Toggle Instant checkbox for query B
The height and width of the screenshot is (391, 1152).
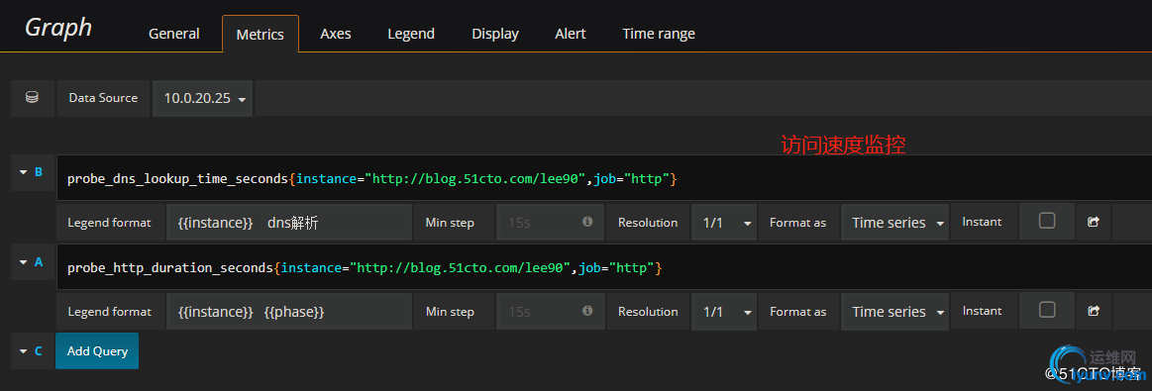click(1047, 221)
